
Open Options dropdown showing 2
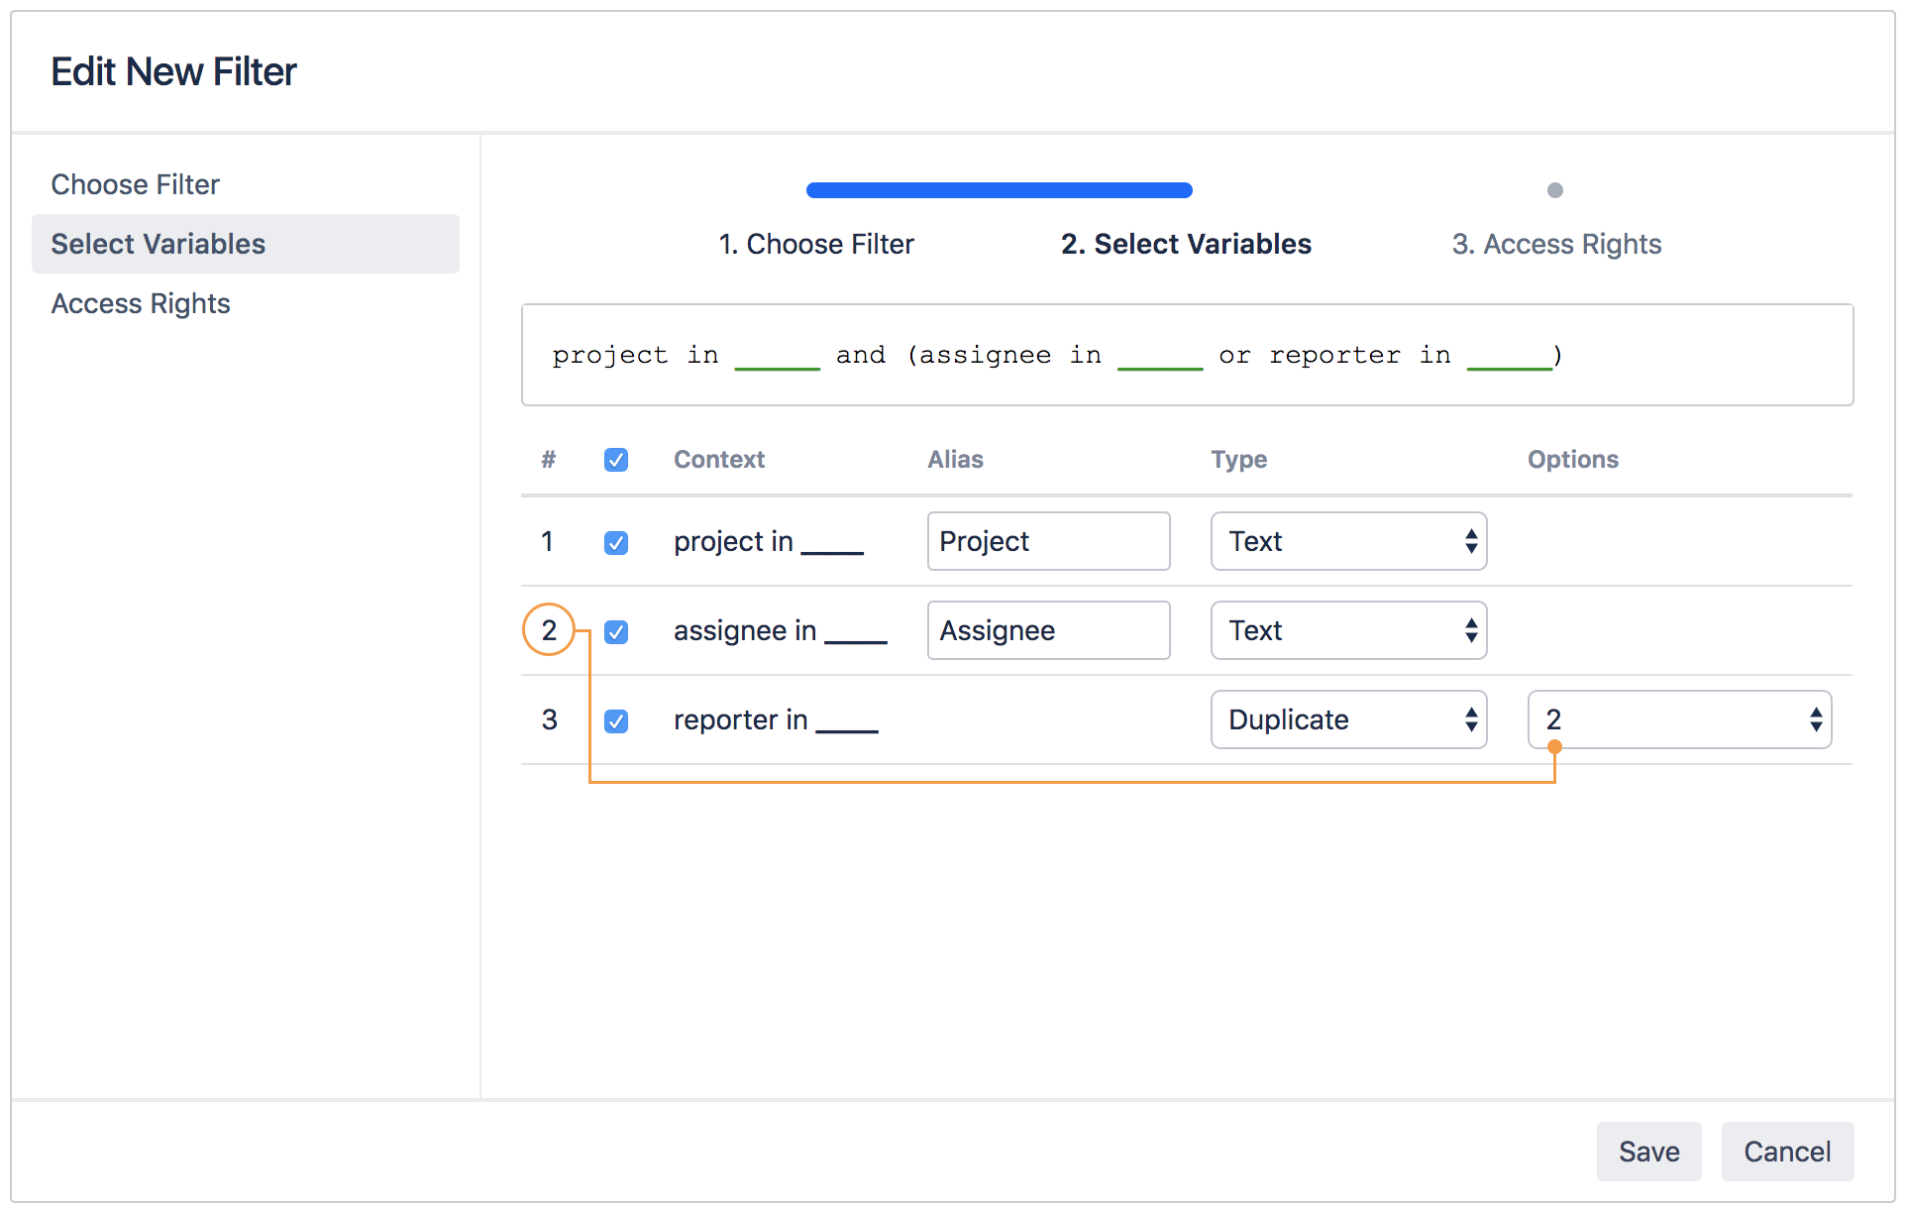(1679, 719)
